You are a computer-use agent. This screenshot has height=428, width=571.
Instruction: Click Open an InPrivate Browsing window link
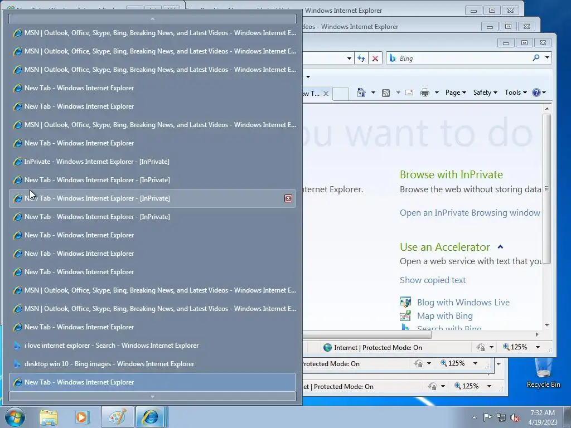pyautogui.click(x=470, y=212)
